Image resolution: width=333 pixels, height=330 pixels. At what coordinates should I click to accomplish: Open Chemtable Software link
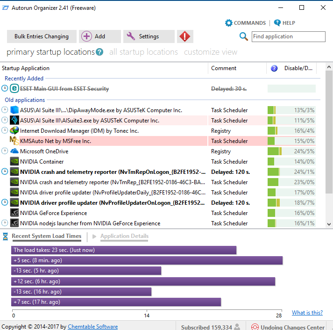[x=92, y=327]
